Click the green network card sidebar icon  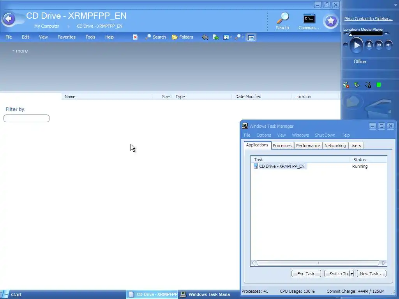coord(357,85)
